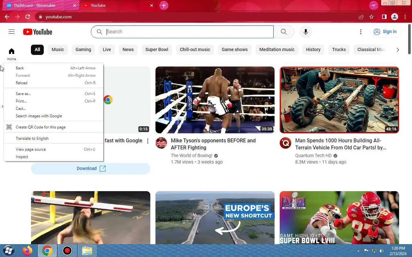
Task: Go to Home in the sidebar
Action: coord(12,54)
